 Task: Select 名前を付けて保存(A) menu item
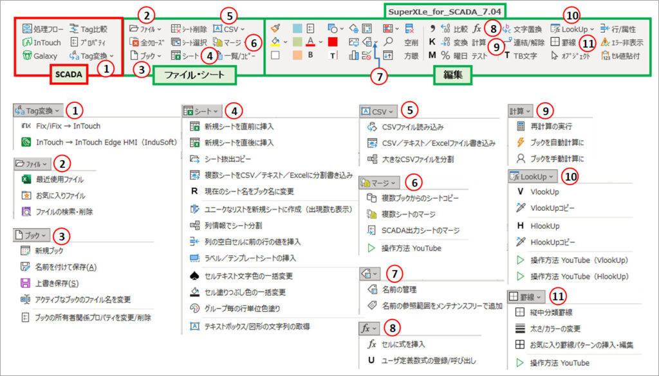[x=59, y=267]
